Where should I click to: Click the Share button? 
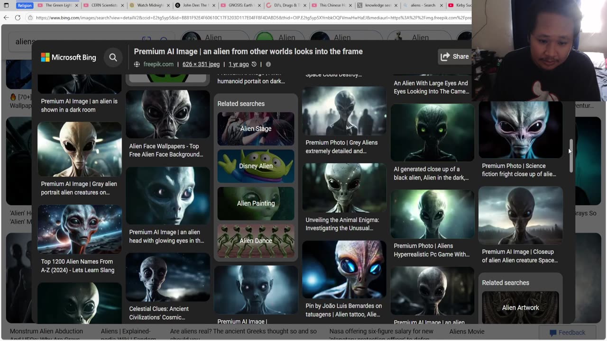(x=454, y=56)
